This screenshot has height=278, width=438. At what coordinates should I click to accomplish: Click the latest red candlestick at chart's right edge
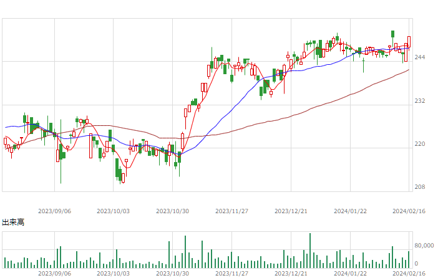pos(409,42)
